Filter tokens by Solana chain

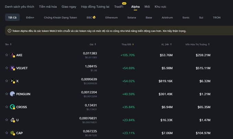coord(132,18)
